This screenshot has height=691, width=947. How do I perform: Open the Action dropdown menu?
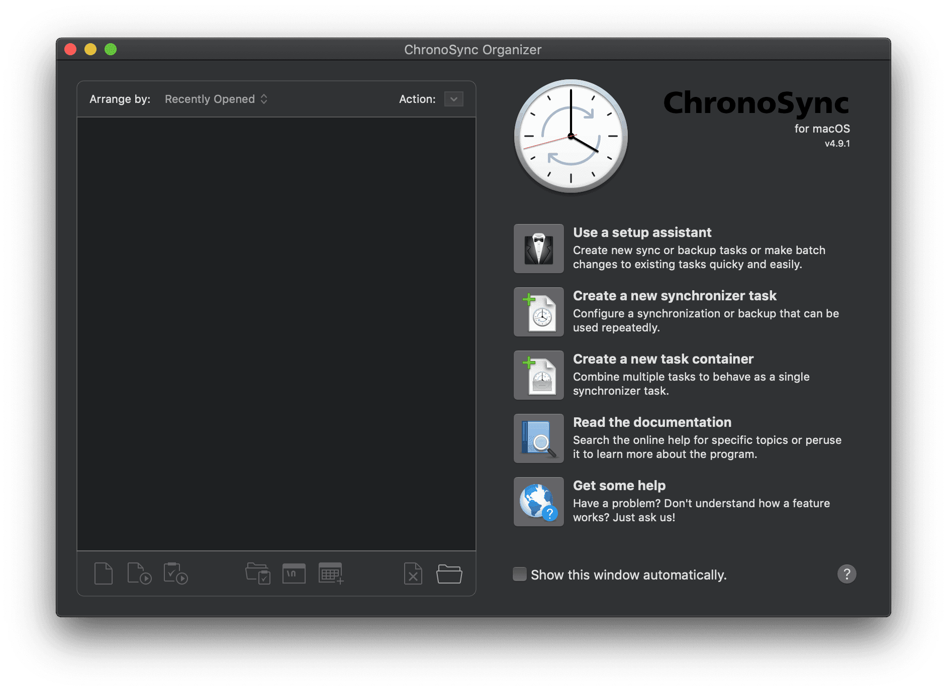click(454, 99)
